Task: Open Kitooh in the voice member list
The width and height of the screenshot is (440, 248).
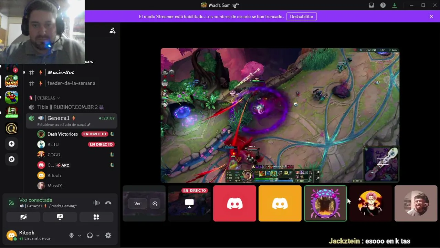Action: pyautogui.click(x=54, y=175)
